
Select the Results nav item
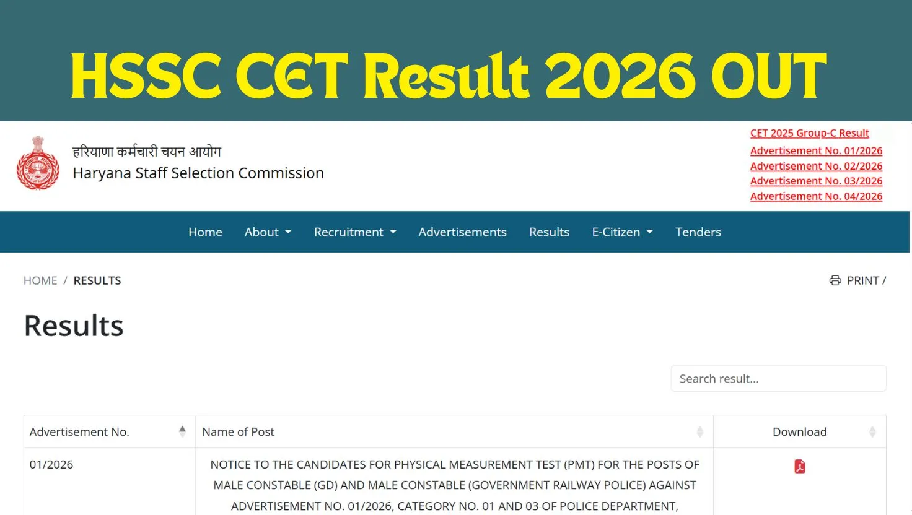pyautogui.click(x=549, y=232)
